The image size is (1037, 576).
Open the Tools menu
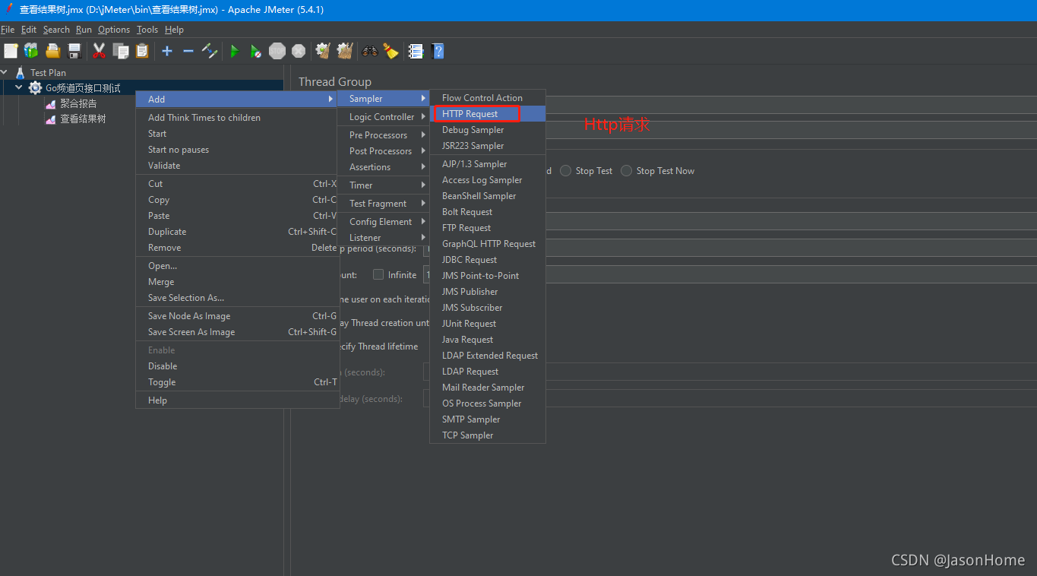point(147,30)
